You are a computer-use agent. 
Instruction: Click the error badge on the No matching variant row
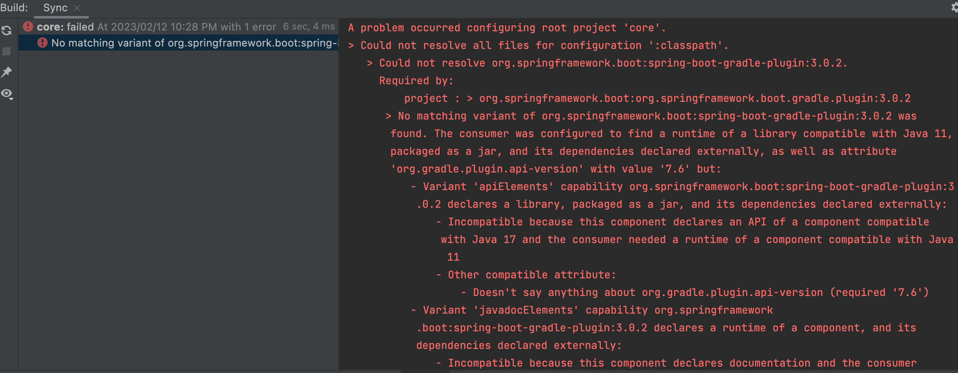pyautogui.click(x=43, y=43)
